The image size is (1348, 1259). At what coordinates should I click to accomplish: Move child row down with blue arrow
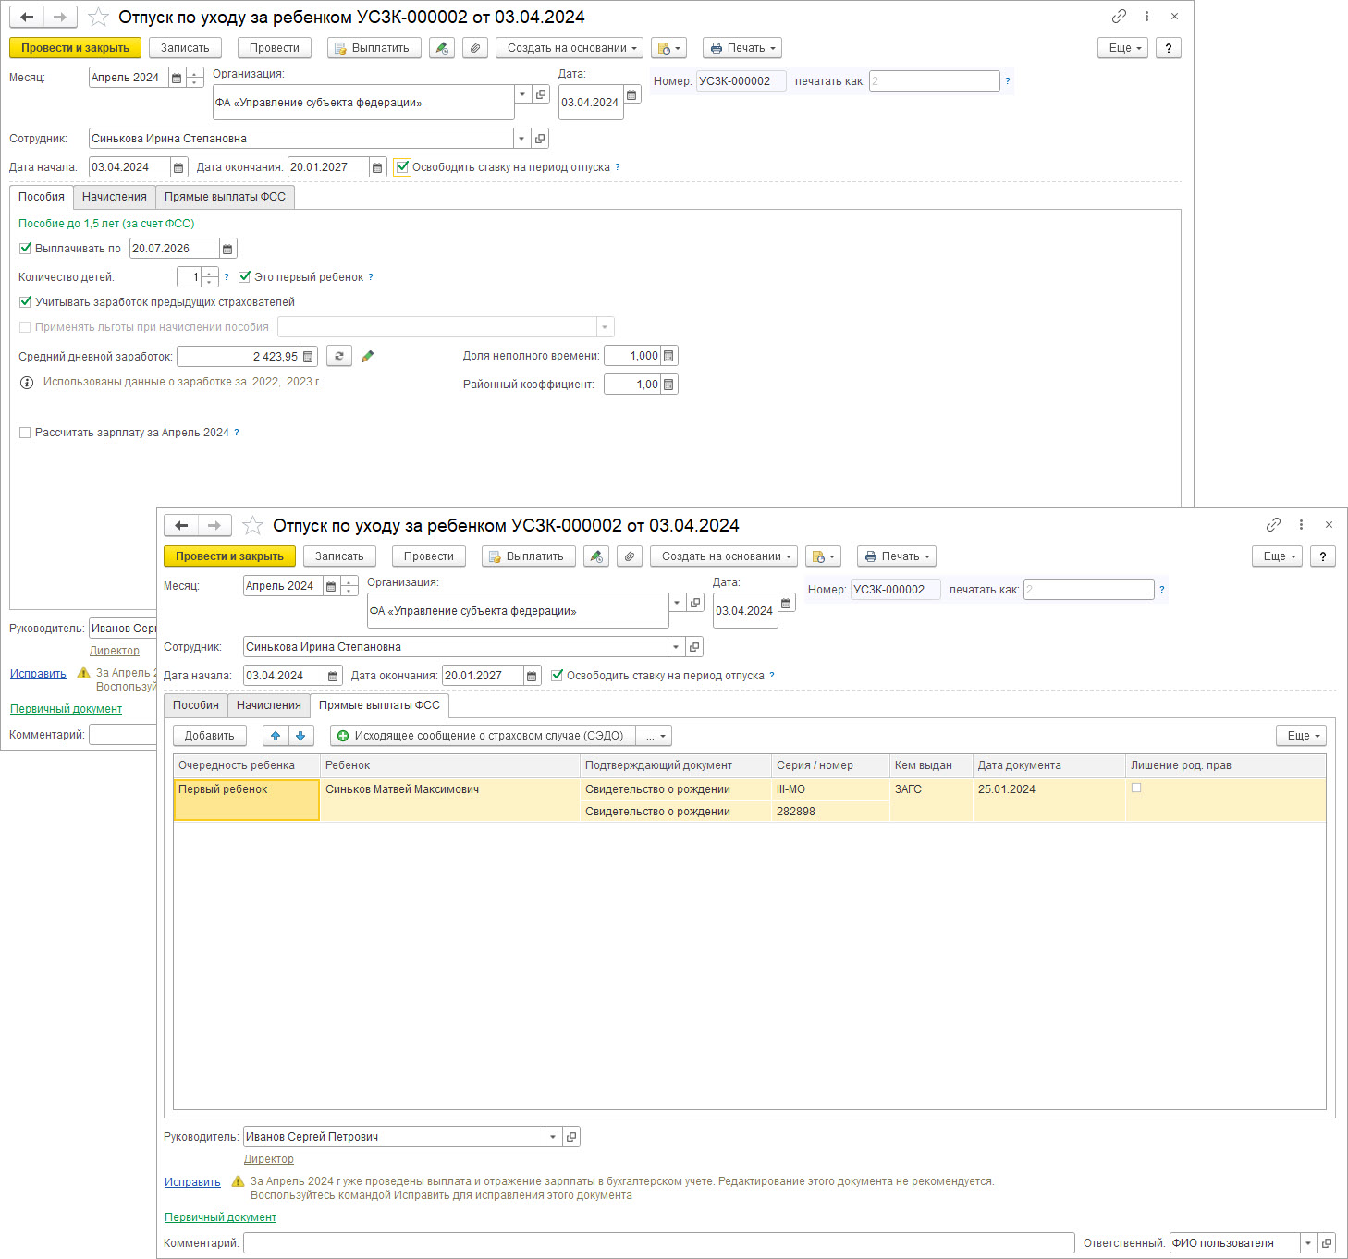[x=300, y=736]
